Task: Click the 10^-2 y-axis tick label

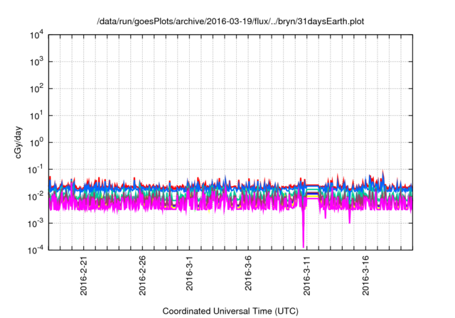Action: coord(36,196)
